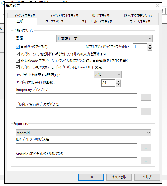
Task: Open the イベントリストエディタ tab
Action: (x=64, y=16)
